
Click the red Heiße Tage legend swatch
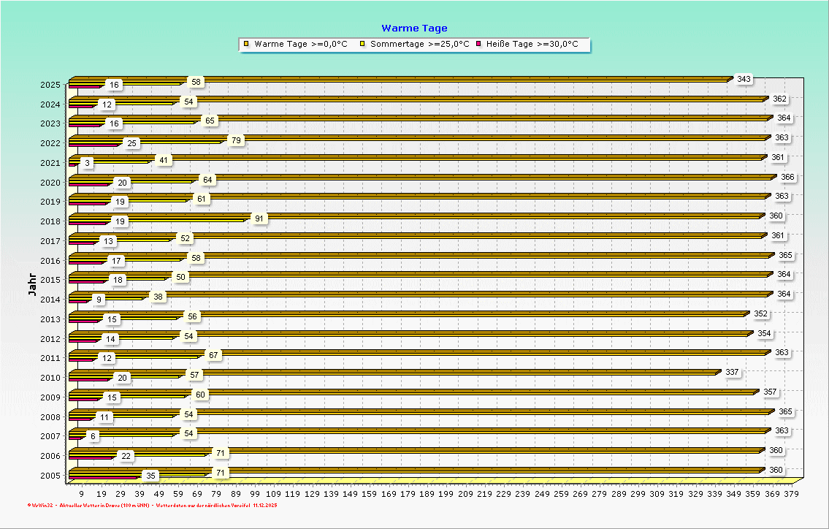479,45
